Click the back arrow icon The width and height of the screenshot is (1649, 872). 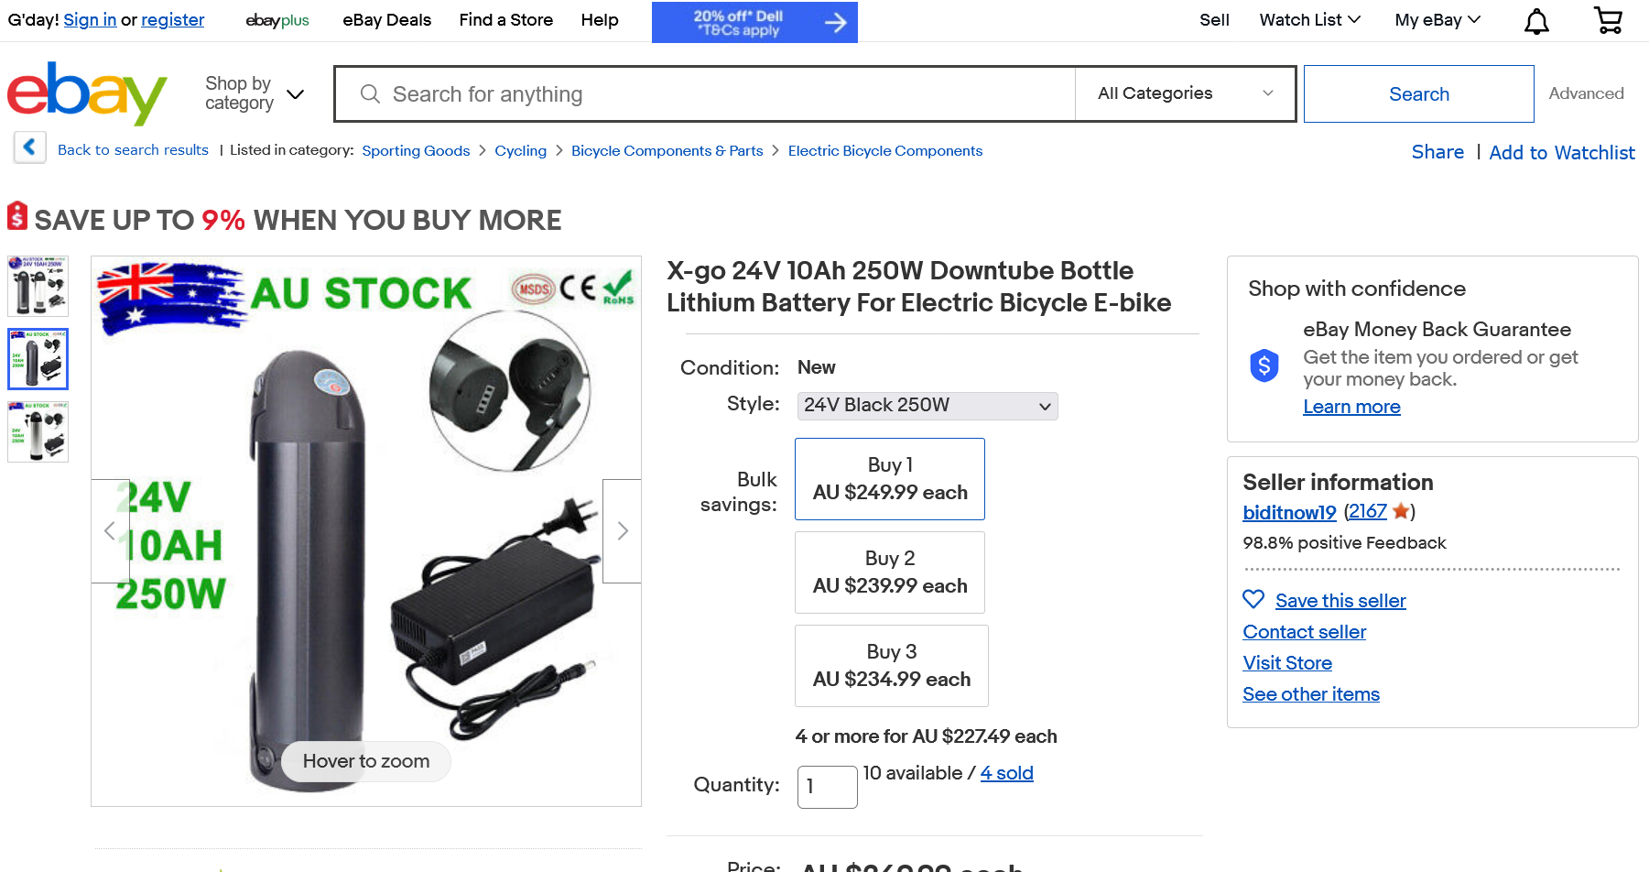coord(29,147)
